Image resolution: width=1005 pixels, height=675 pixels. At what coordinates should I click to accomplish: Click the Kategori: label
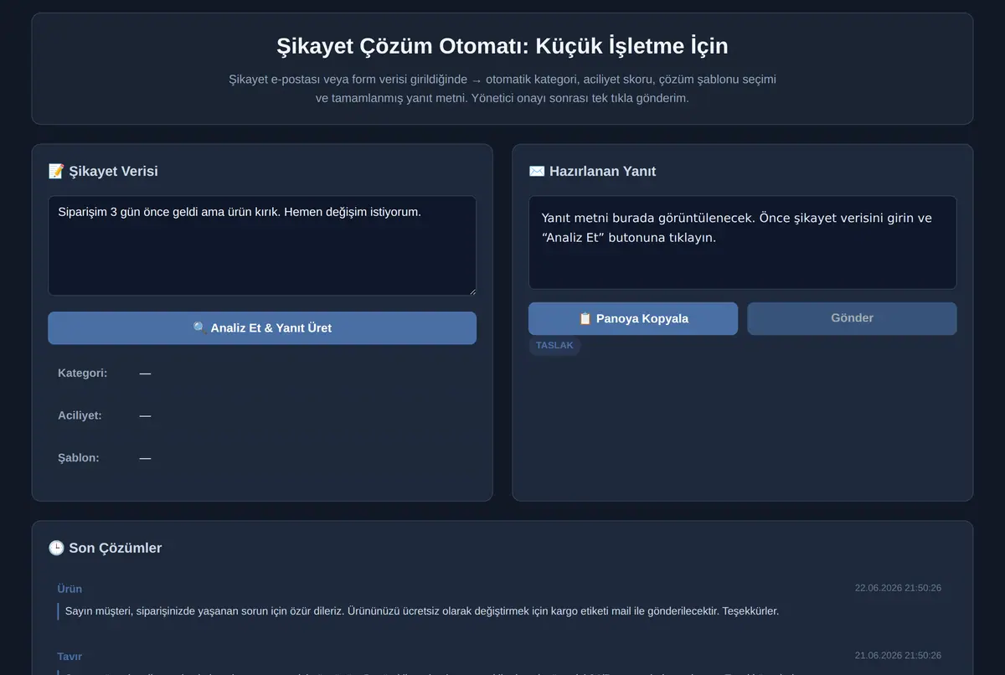[82, 373]
